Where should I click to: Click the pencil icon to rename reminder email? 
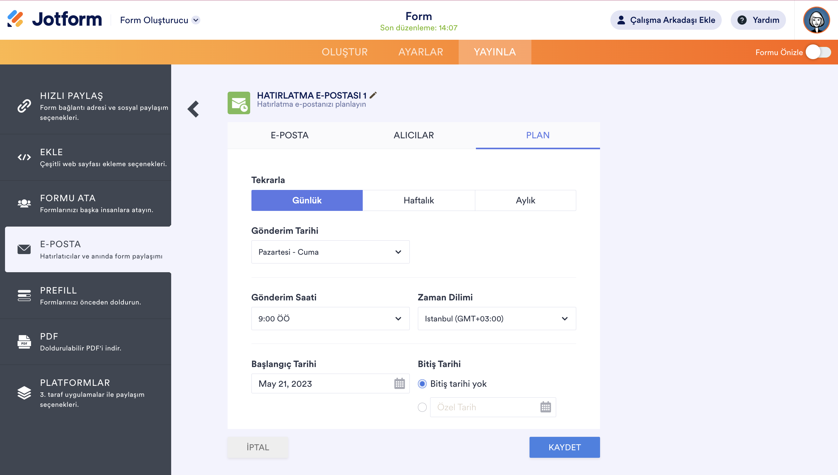pyautogui.click(x=373, y=95)
